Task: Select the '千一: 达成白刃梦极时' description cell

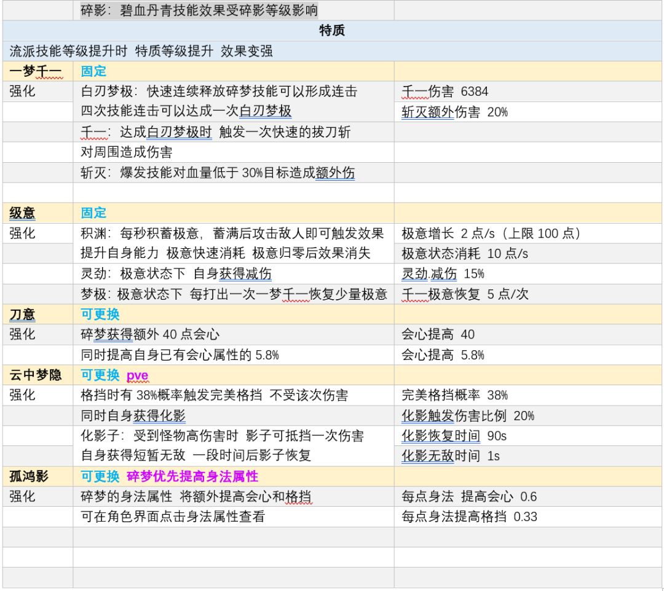Action: pos(234,132)
